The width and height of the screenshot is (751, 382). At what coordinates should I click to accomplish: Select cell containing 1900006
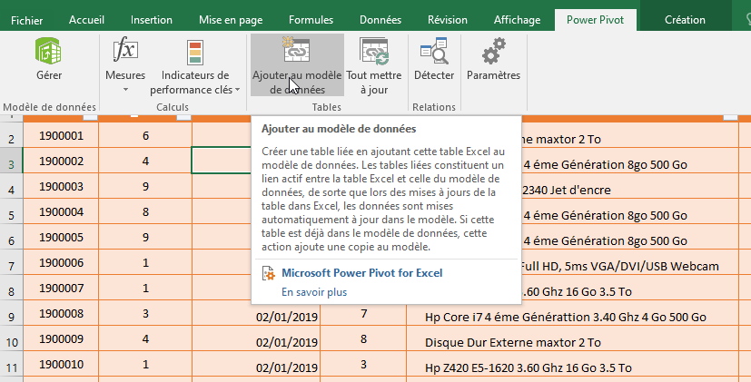click(61, 262)
